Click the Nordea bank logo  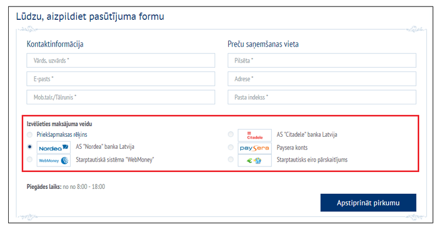(53, 147)
